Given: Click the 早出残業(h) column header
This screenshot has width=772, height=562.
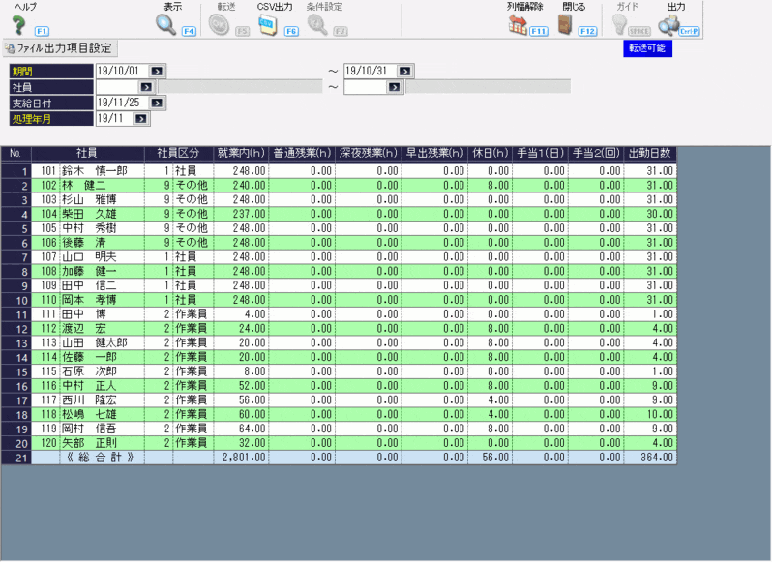Looking at the screenshot, I should pos(434,154).
